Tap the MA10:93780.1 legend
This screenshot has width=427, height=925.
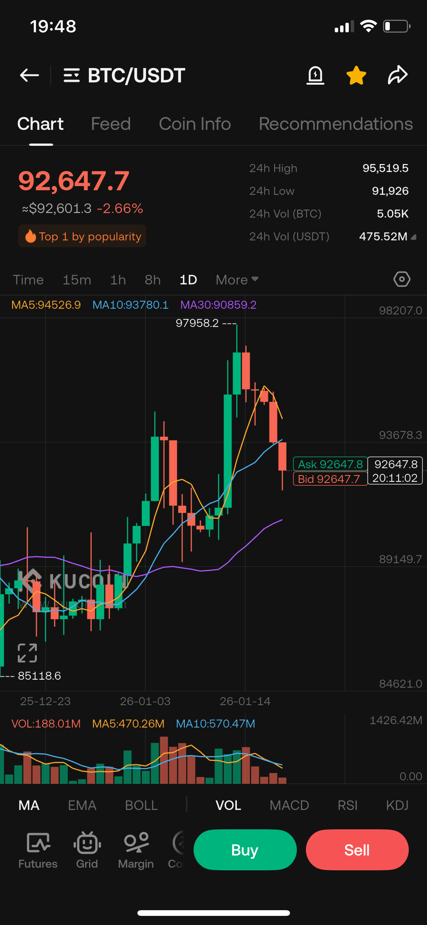(130, 305)
